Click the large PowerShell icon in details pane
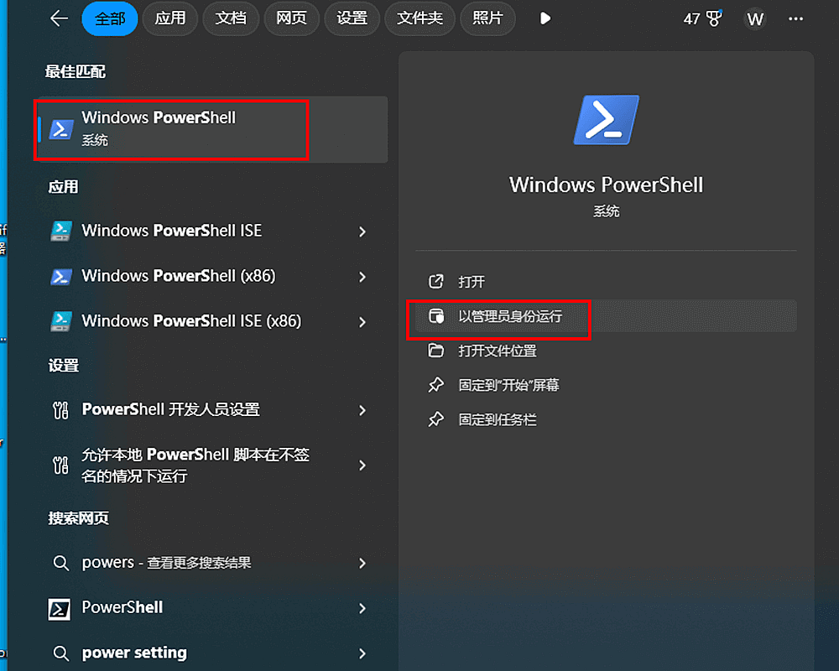This screenshot has height=671, width=839. click(x=606, y=120)
